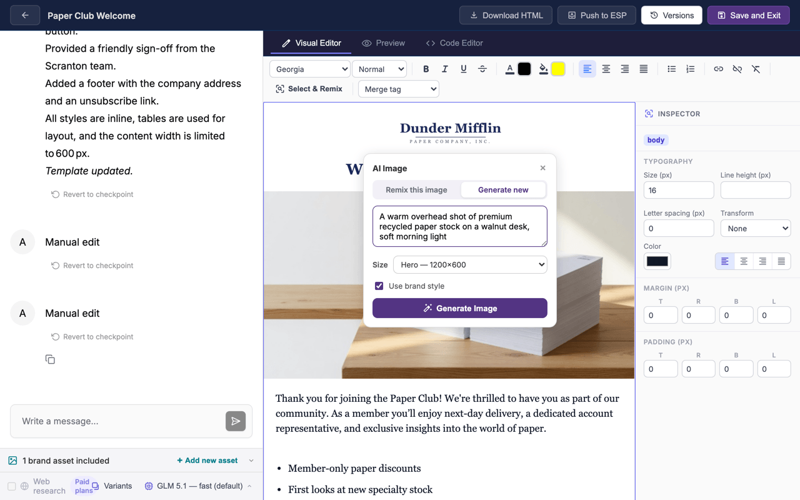Open the yellow highlight color swatch
Image resolution: width=800 pixels, height=500 pixels.
coord(558,69)
